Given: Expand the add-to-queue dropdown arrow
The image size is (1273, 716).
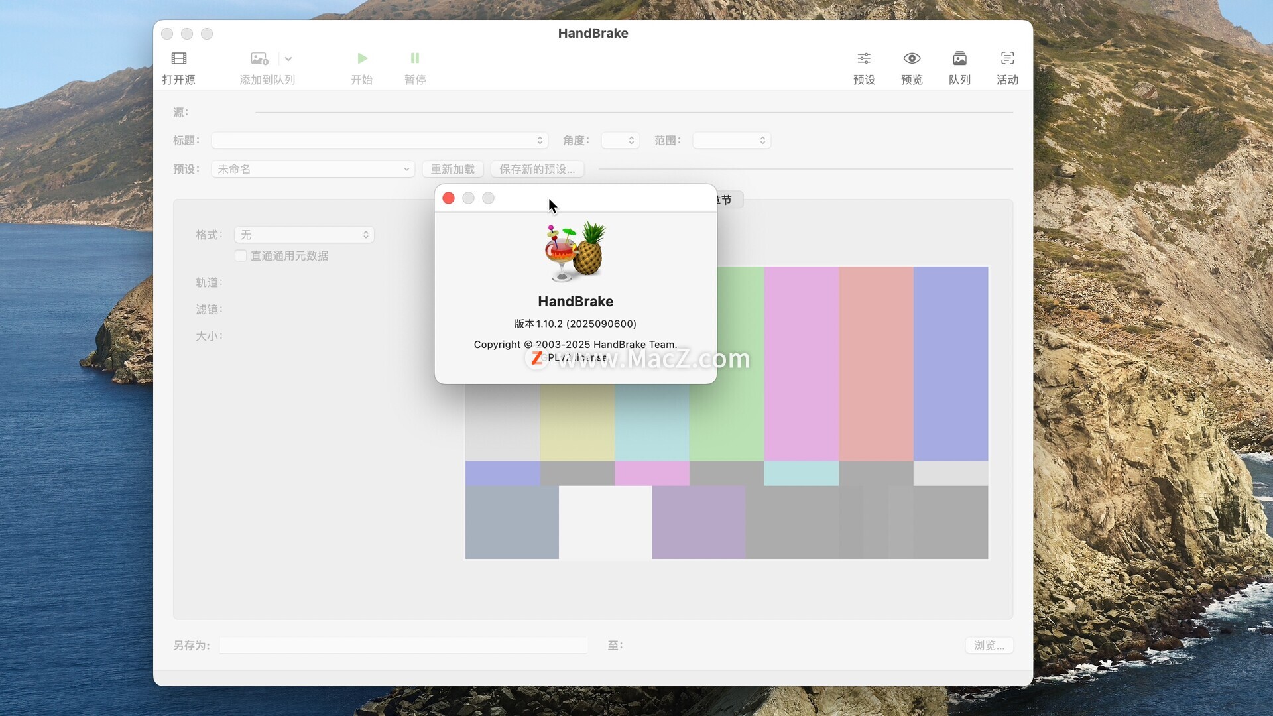Looking at the screenshot, I should pos(288,58).
